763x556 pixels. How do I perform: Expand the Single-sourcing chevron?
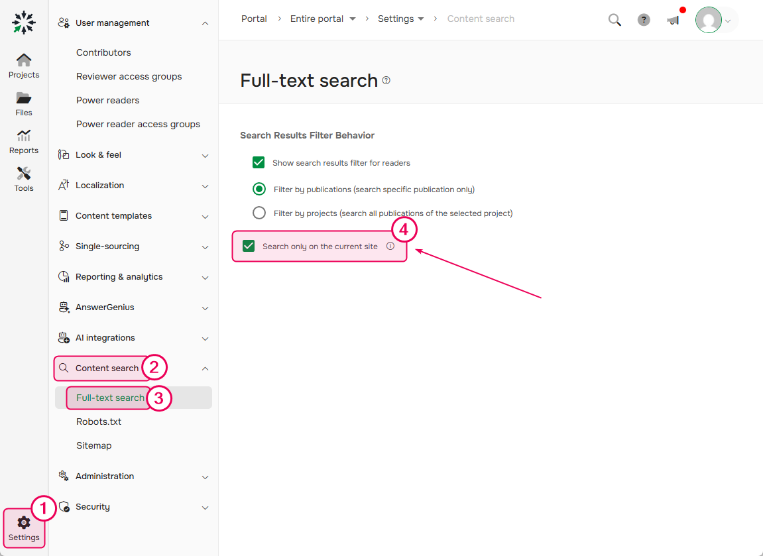[x=205, y=247]
